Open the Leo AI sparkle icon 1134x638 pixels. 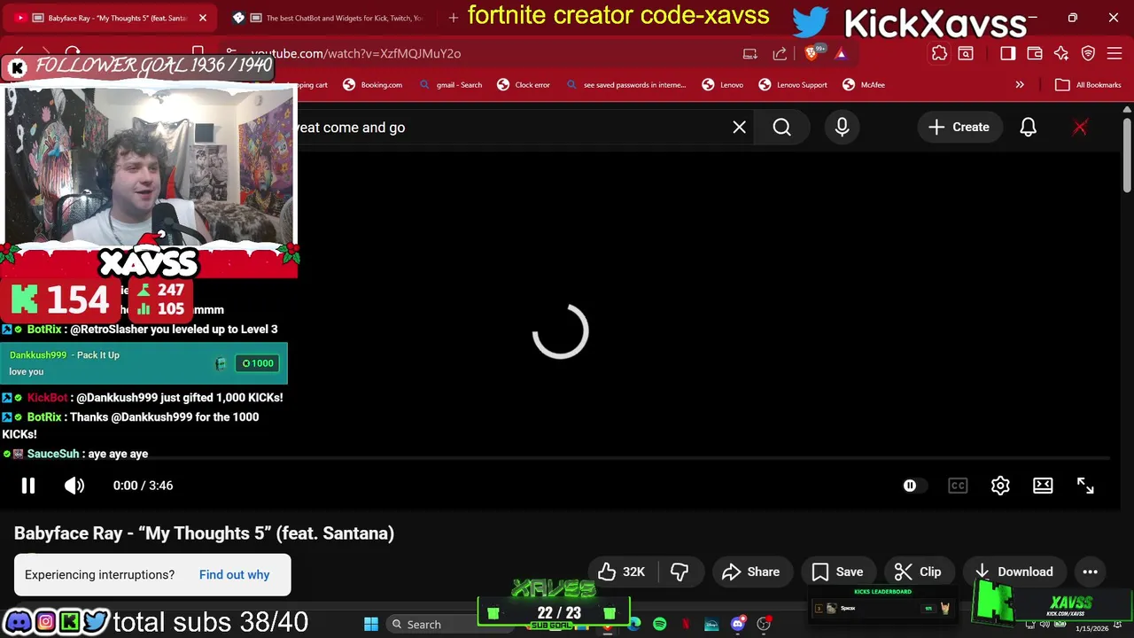1061,54
